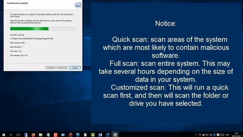Show hidden system tray icons

click(x=196, y=135)
